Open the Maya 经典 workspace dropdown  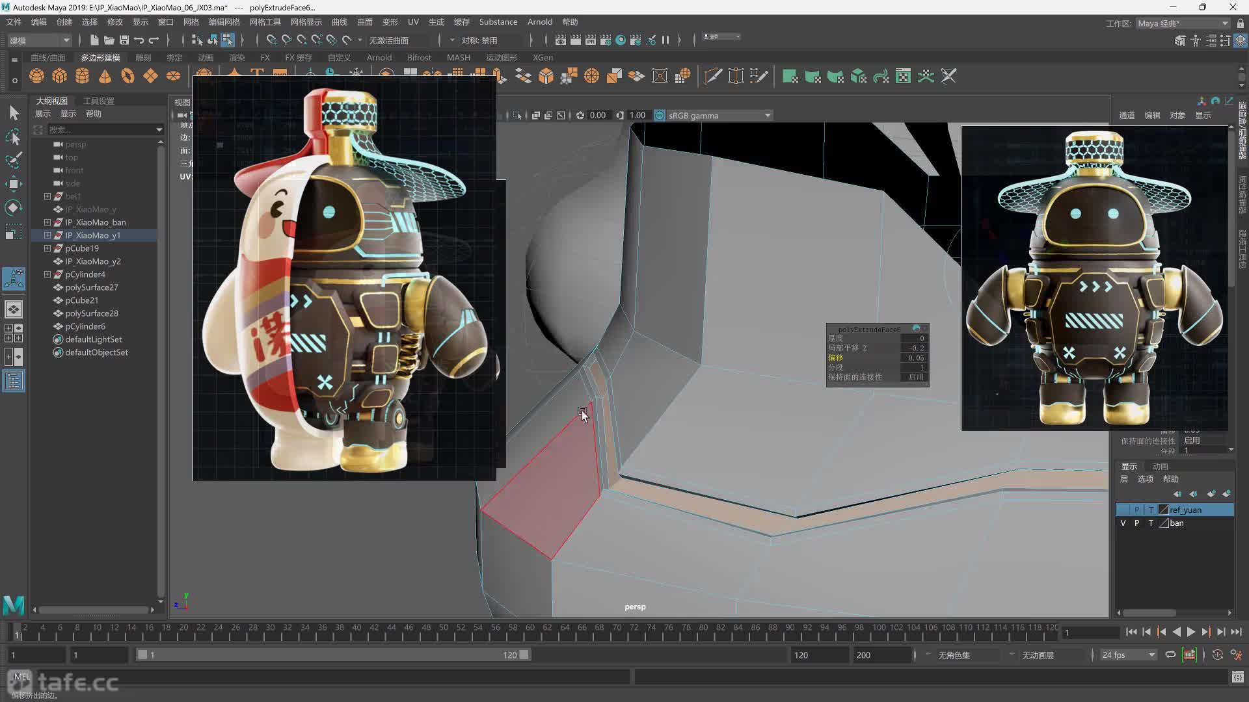(x=1183, y=23)
